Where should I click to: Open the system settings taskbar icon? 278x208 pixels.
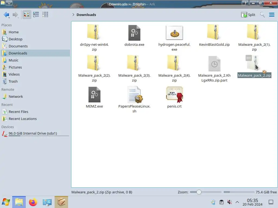click(x=47, y=202)
